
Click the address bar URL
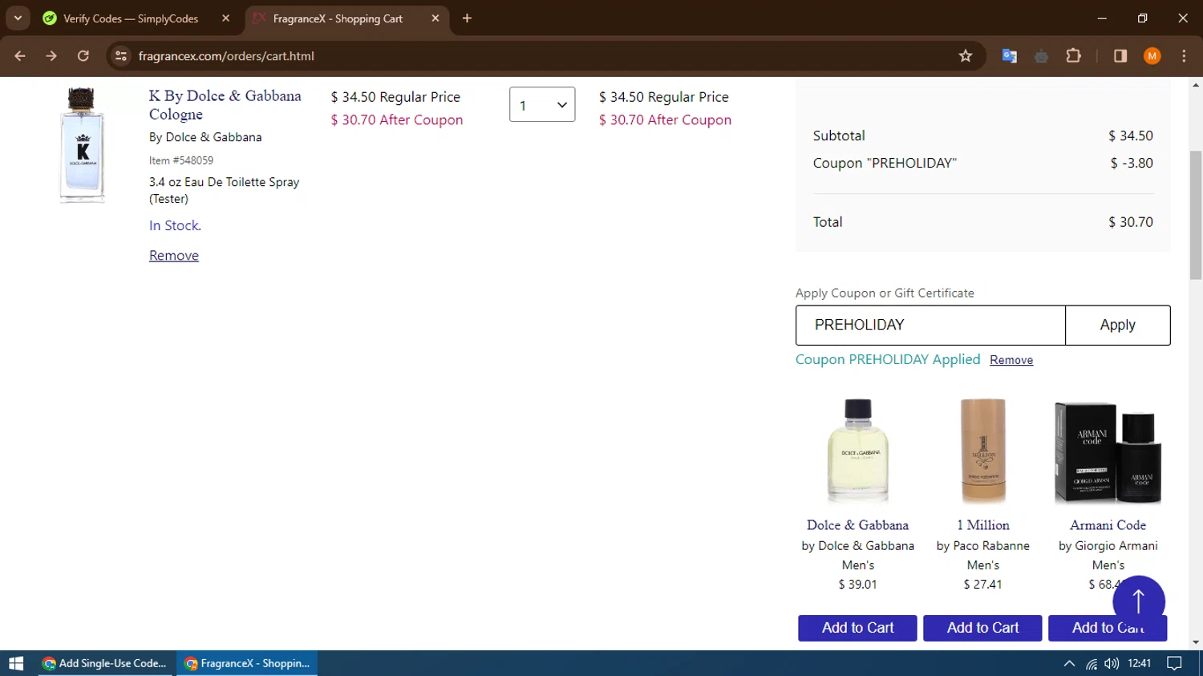tap(226, 56)
